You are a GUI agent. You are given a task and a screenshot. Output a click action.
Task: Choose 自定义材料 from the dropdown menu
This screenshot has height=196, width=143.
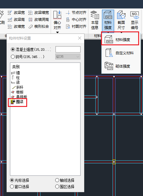pyautogui.click(x=119, y=53)
